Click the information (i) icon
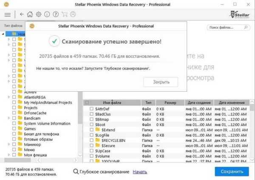This screenshot has width=255, height=180. (47, 15)
